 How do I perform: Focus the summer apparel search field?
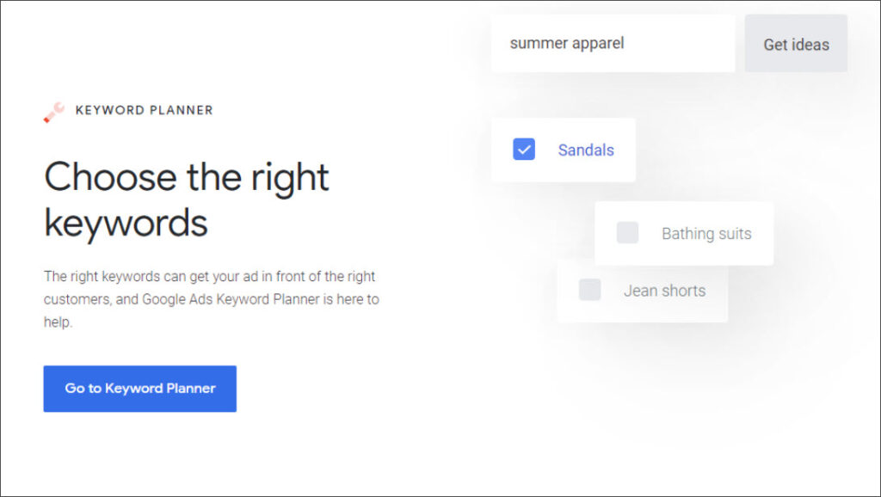tap(613, 44)
